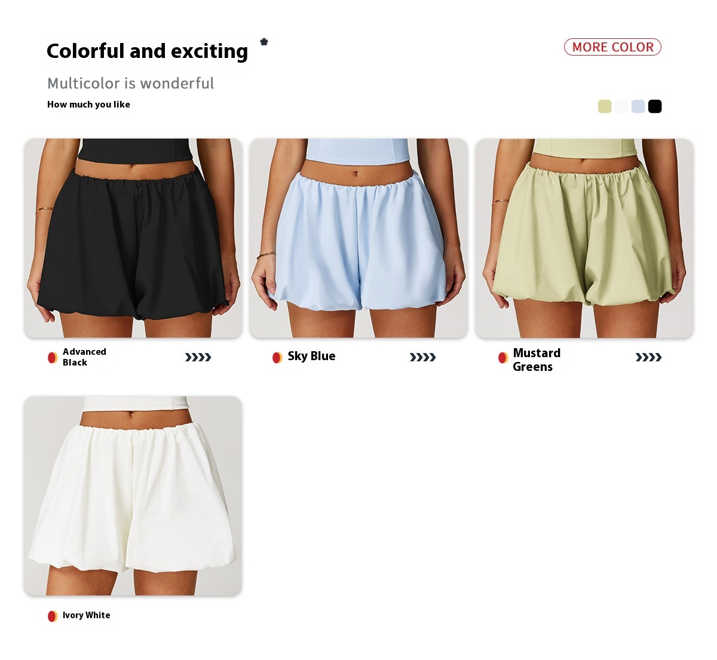The height and width of the screenshot is (660, 717).
Task: Click the Ivory White label
Action: (87, 615)
